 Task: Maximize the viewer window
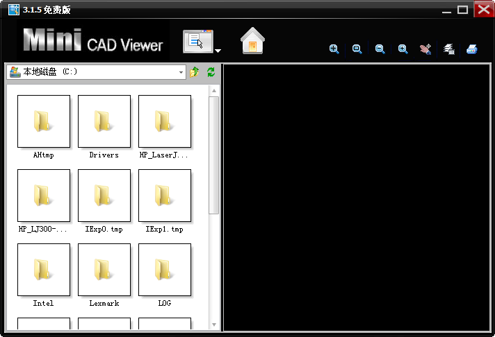[x=462, y=10]
